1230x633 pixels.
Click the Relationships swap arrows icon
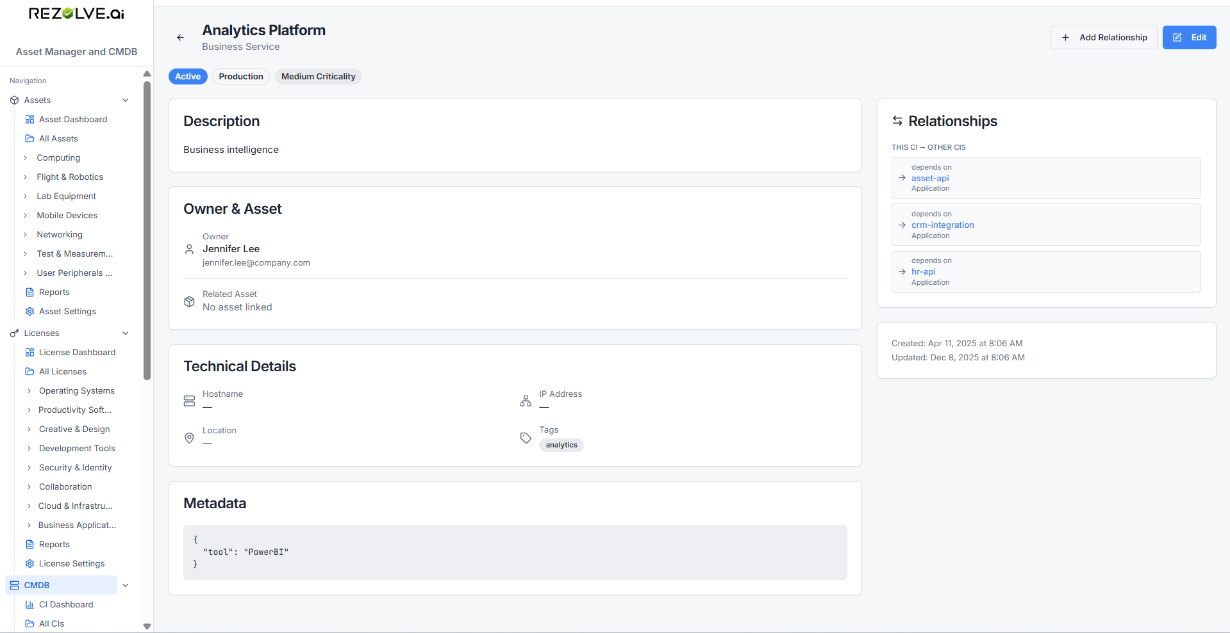tap(897, 121)
